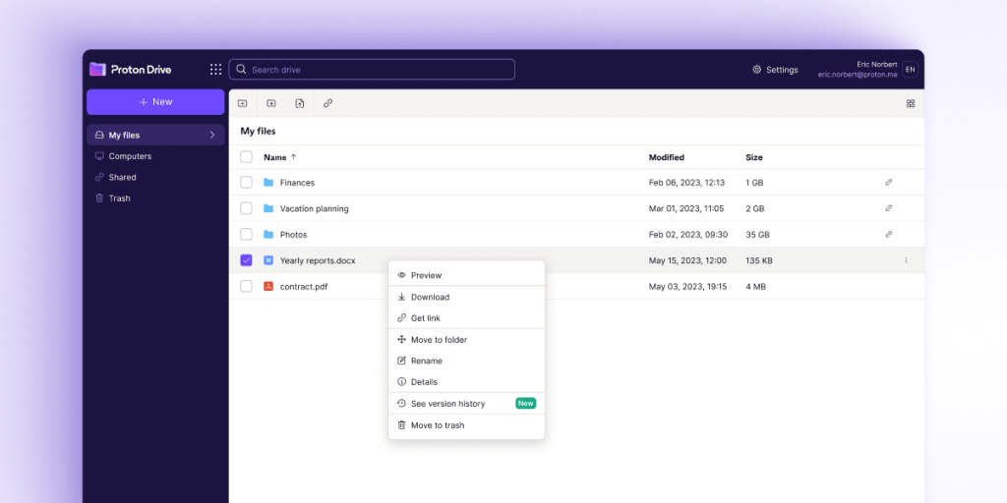Screen dimensions: 1007x503
Task: Click the New button
Action: tap(155, 102)
